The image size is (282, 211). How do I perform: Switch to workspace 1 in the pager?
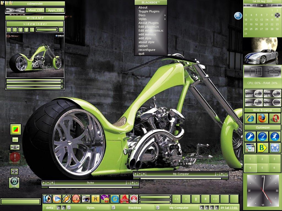250,159
